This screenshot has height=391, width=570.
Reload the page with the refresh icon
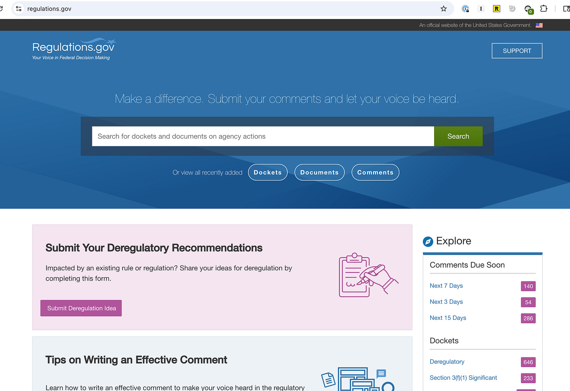click(1, 9)
